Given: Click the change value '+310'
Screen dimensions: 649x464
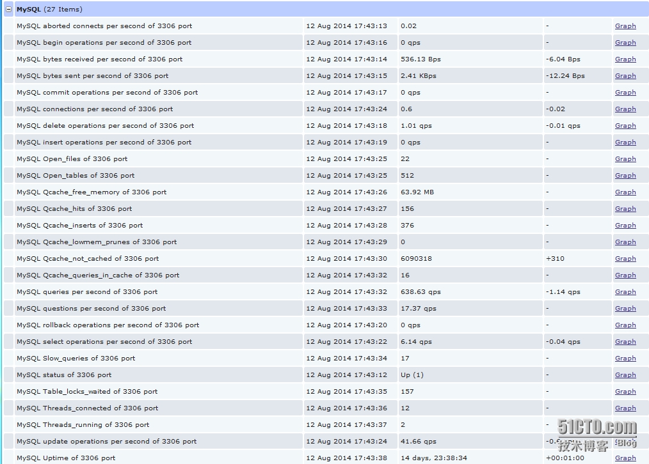Looking at the screenshot, I should point(555,259).
